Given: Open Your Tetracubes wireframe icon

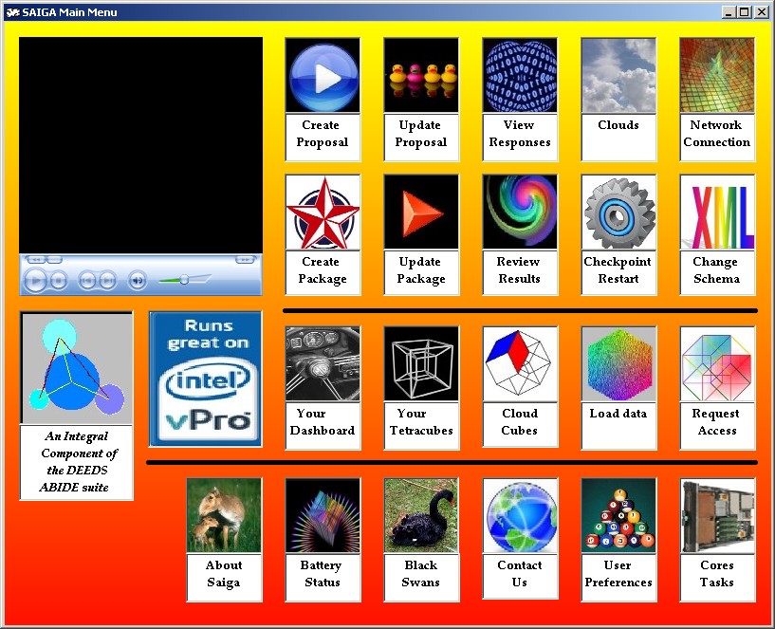Looking at the screenshot, I should click(421, 364).
